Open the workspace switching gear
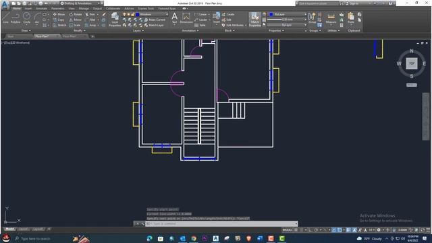432x243 pixels. tap(379, 230)
